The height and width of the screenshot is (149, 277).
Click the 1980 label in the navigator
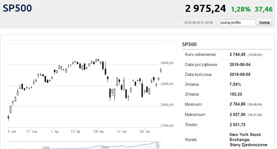(45, 148)
